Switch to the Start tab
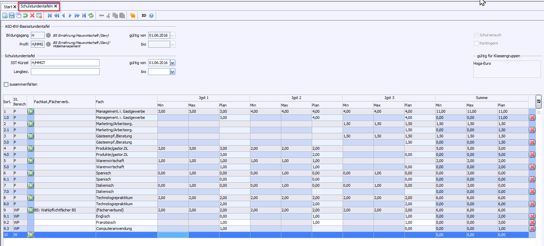544x246 pixels. tap(8, 7)
